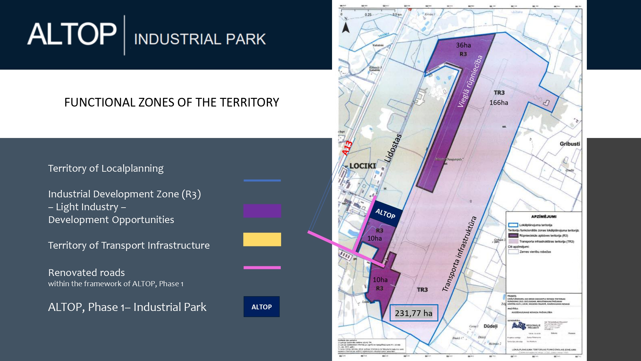Select the INDUSTRIAL PARK header text

200,39
